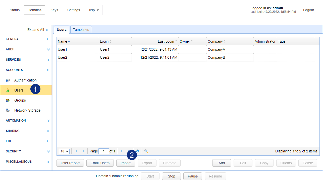Click the Start domain button

point(150,176)
